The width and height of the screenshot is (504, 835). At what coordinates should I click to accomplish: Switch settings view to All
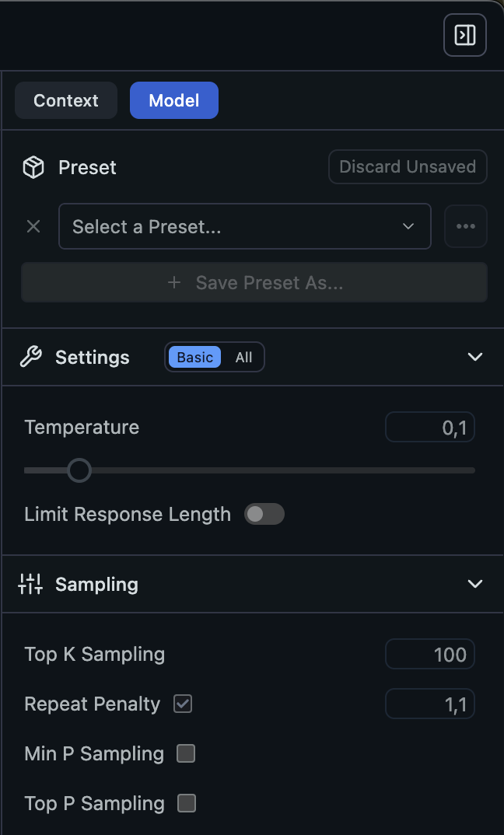(244, 357)
